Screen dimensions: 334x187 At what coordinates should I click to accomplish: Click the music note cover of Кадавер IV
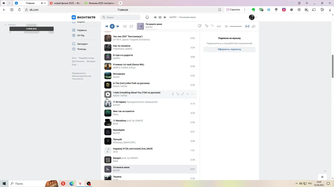coord(108,150)
